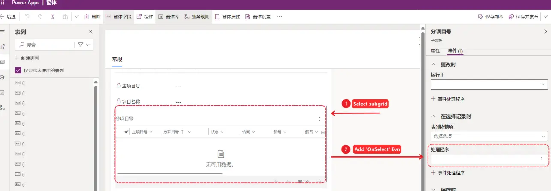Click the cut scissors icon
The height and width of the screenshot is (191, 551).
coord(52,17)
